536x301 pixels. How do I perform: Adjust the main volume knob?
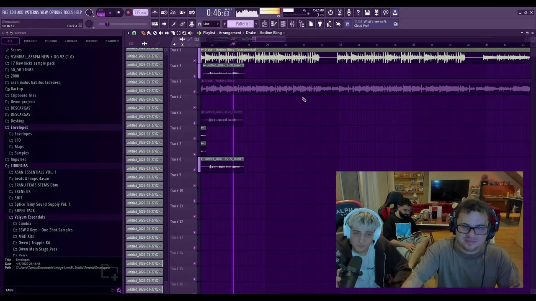[x=89, y=13]
